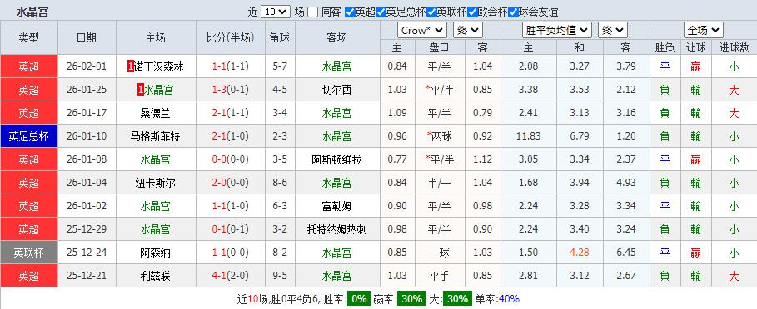
Task: Click the 2-1(1-1) score at 桑德兰
Action: [231, 113]
